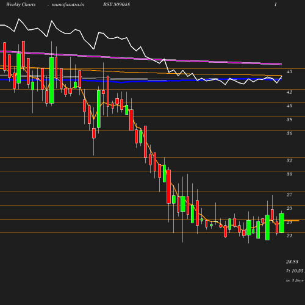This screenshot has width=305, height=305.
Task: Click the price axis label 32
Action: [x=289, y=160]
